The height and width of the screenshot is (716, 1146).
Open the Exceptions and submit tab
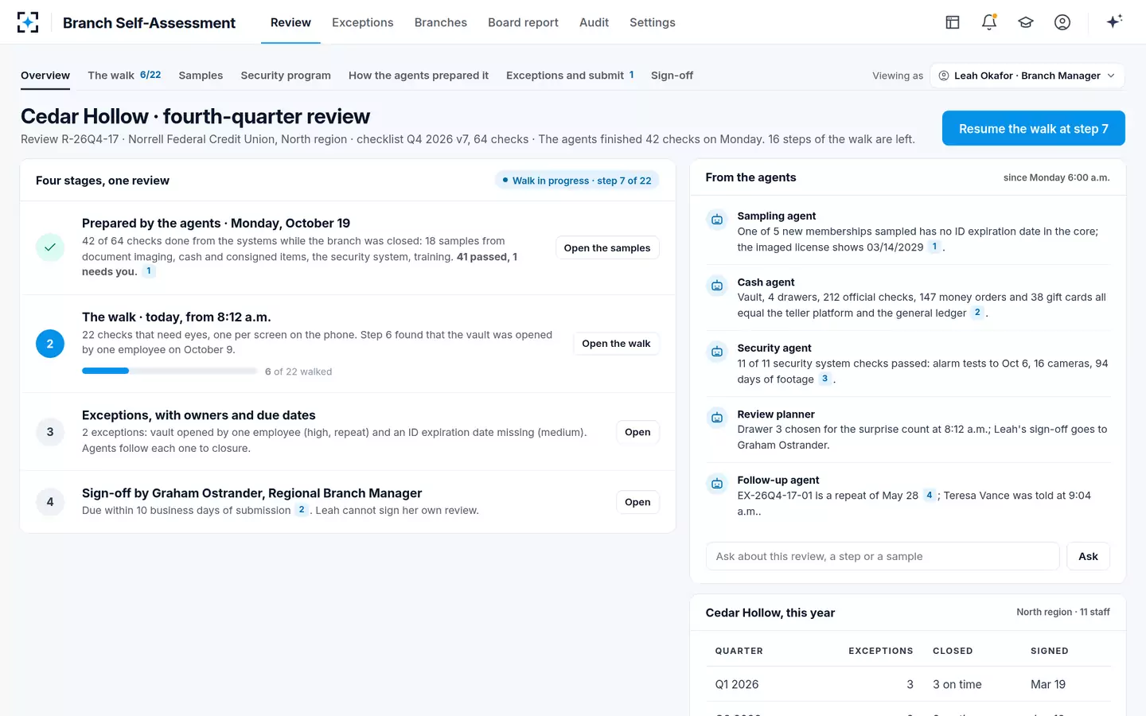tap(570, 76)
